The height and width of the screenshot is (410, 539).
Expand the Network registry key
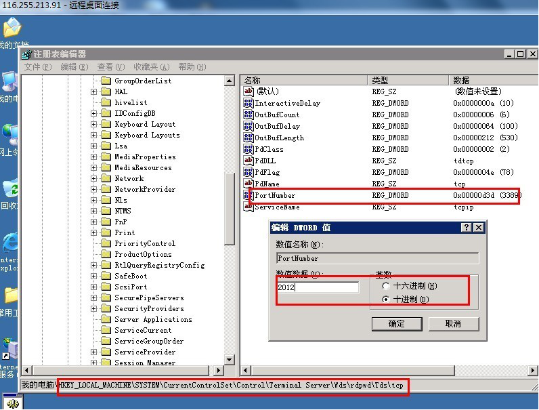tap(93, 178)
